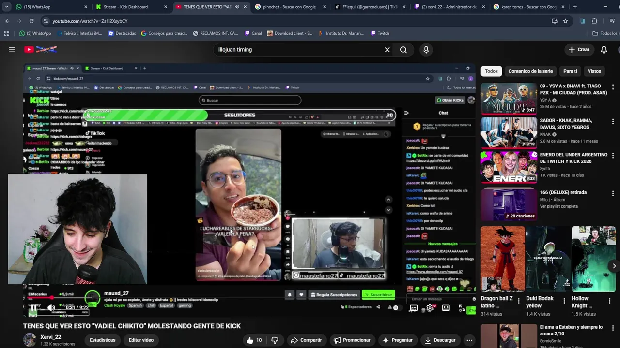Open browser extensions puzzle icon

click(594, 21)
